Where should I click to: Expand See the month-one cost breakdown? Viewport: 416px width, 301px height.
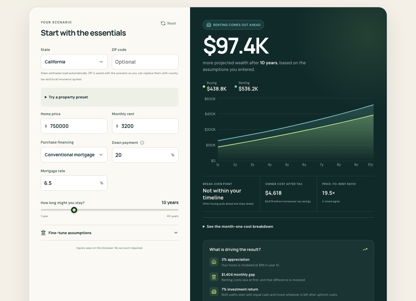pyautogui.click(x=238, y=227)
